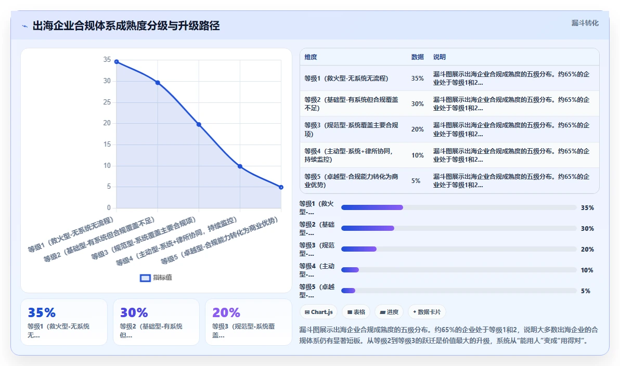This screenshot has height=366, width=620.
Task: Click the 10% value in the table
Action: [x=417, y=155]
